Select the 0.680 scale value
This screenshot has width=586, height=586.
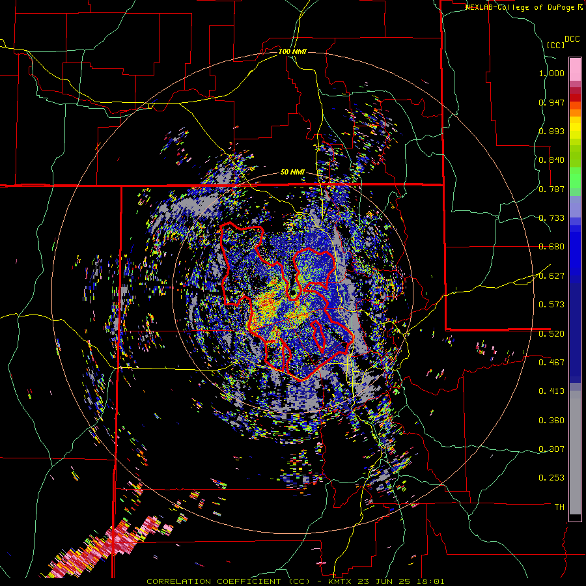coord(551,247)
